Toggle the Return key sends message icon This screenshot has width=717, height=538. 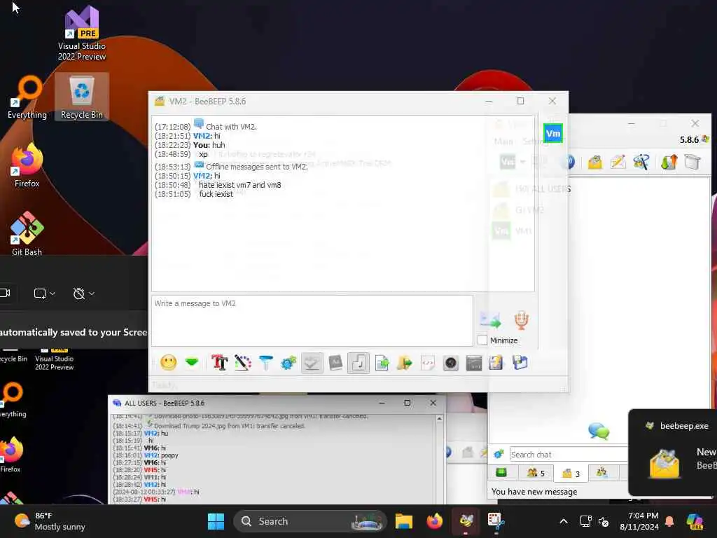coord(358,364)
